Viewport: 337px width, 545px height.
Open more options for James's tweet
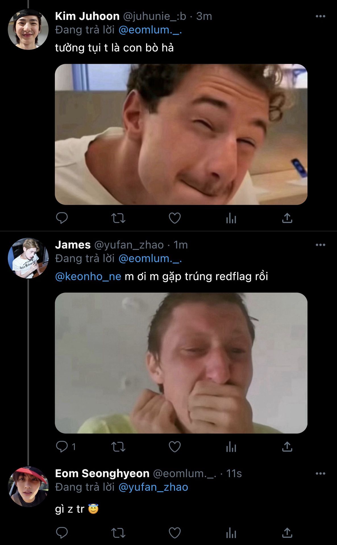pos(320,245)
